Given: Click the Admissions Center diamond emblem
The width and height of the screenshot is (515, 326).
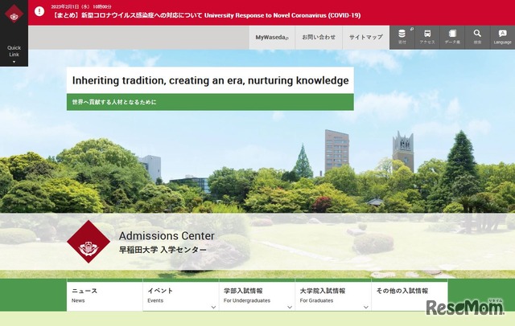Looking at the screenshot, I should pyautogui.click(x=89, y=242).
